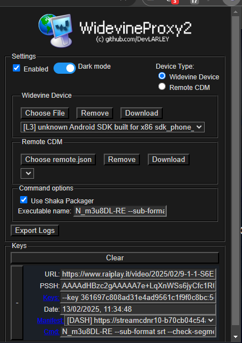Click Download in Widevine Device section

click(x=142, y=113)
